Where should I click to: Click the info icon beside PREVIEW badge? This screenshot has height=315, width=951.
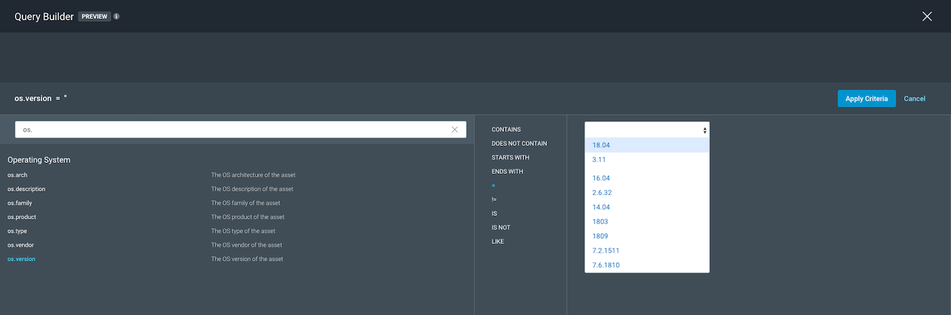(116, 16)
